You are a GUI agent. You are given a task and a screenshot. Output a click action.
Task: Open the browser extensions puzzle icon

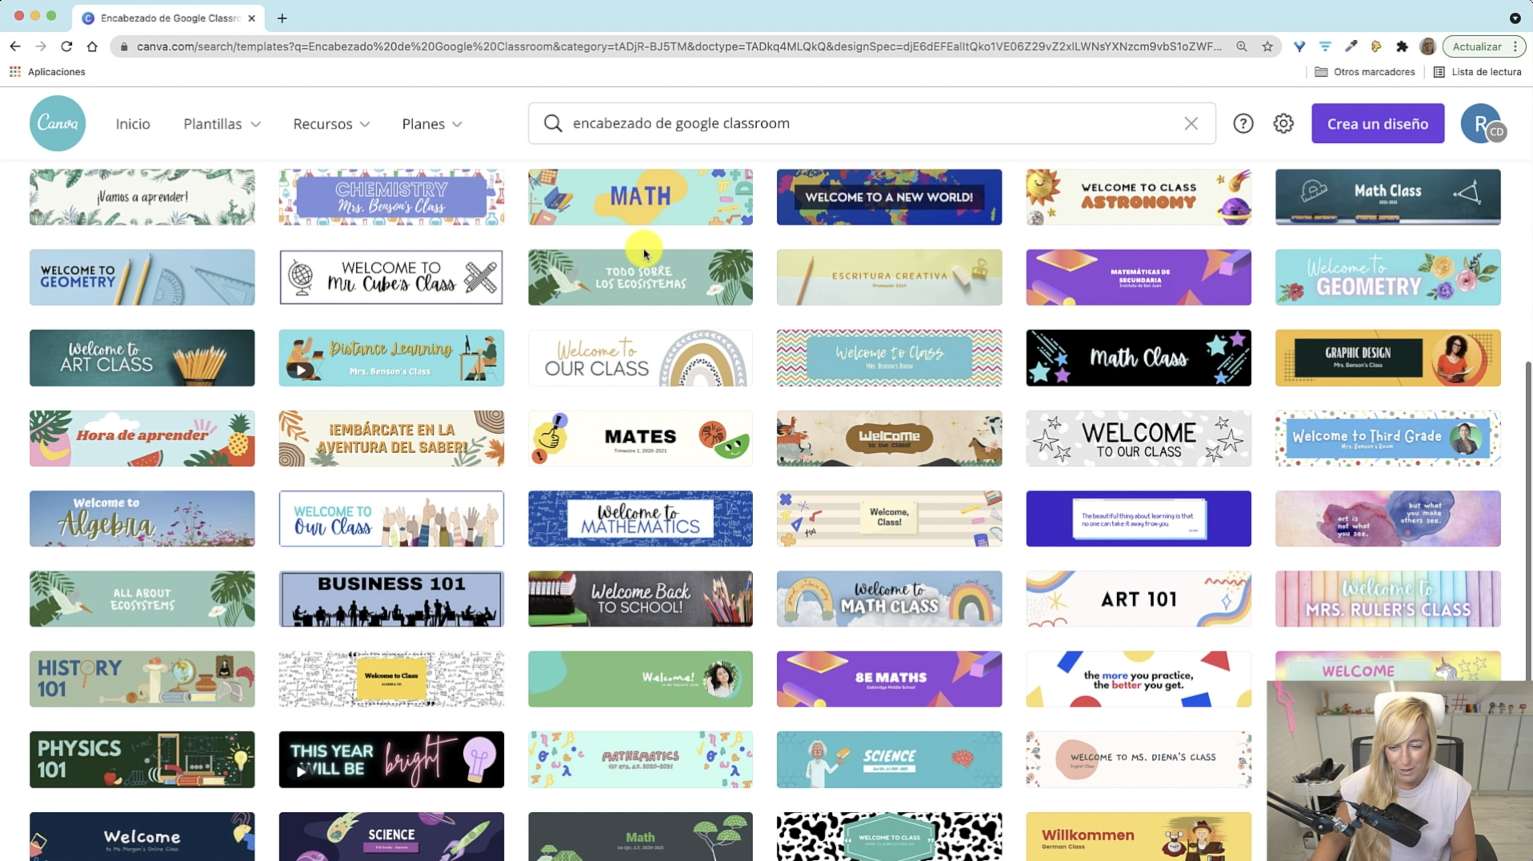pos(1402,46)
